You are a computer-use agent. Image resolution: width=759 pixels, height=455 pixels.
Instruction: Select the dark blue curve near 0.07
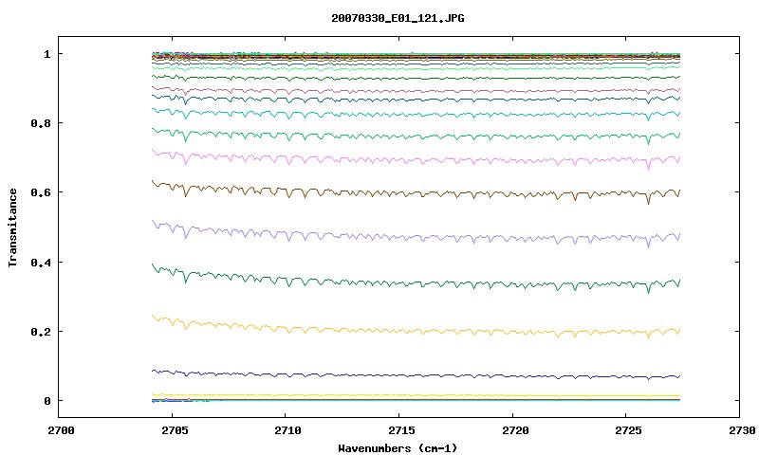(x=417, y=375)
